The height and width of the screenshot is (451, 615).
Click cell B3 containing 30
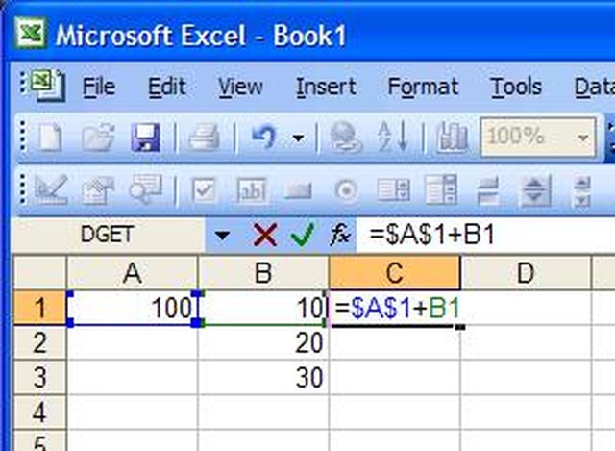point(263,377)
